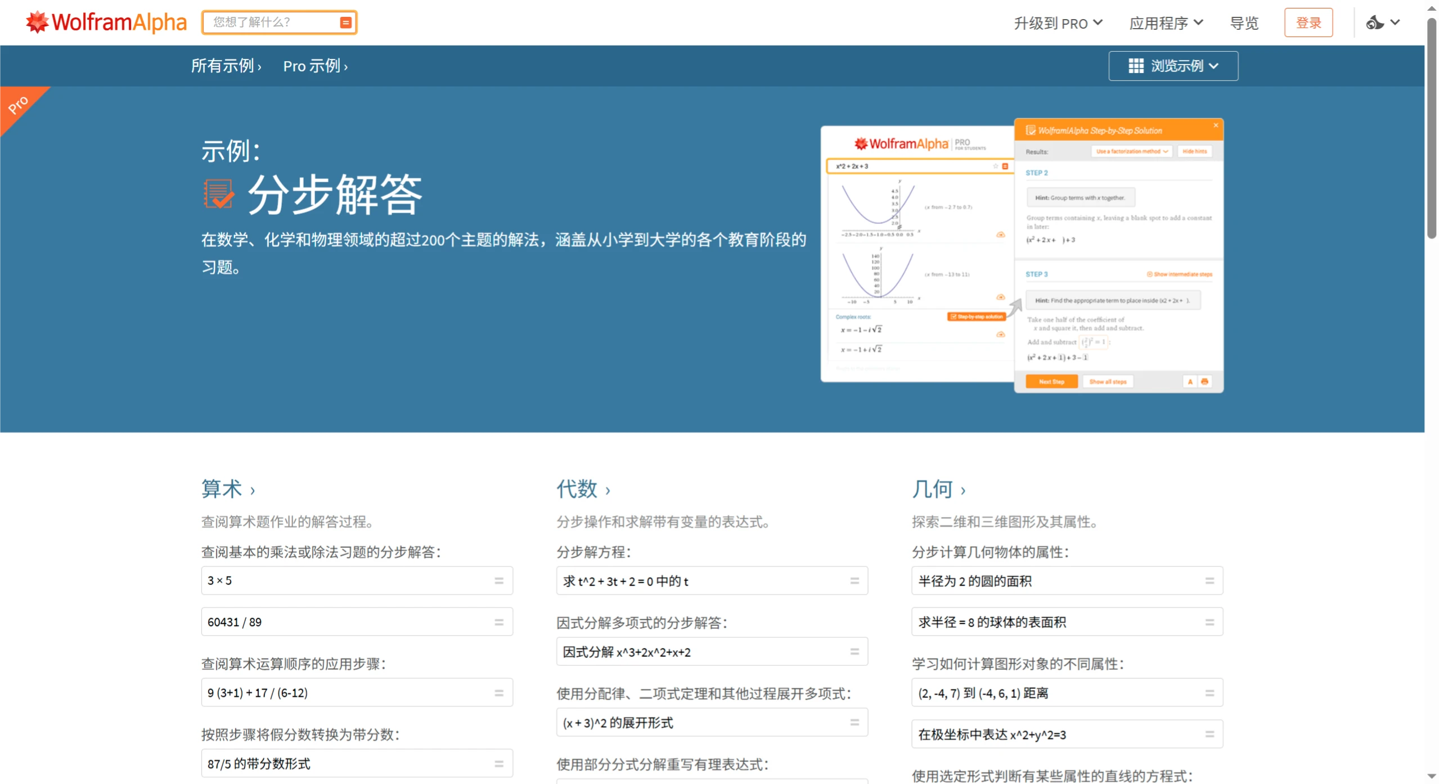Select the example 因式分解 x^3+2x^2+x+2
The height and width of the screenshot is (784, 1439).
point(712,651)
